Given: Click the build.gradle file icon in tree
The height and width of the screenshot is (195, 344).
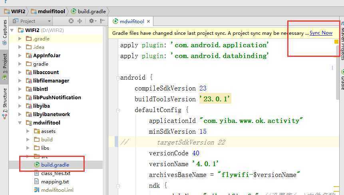Looking at the screenshot, I should click(37, 165).
